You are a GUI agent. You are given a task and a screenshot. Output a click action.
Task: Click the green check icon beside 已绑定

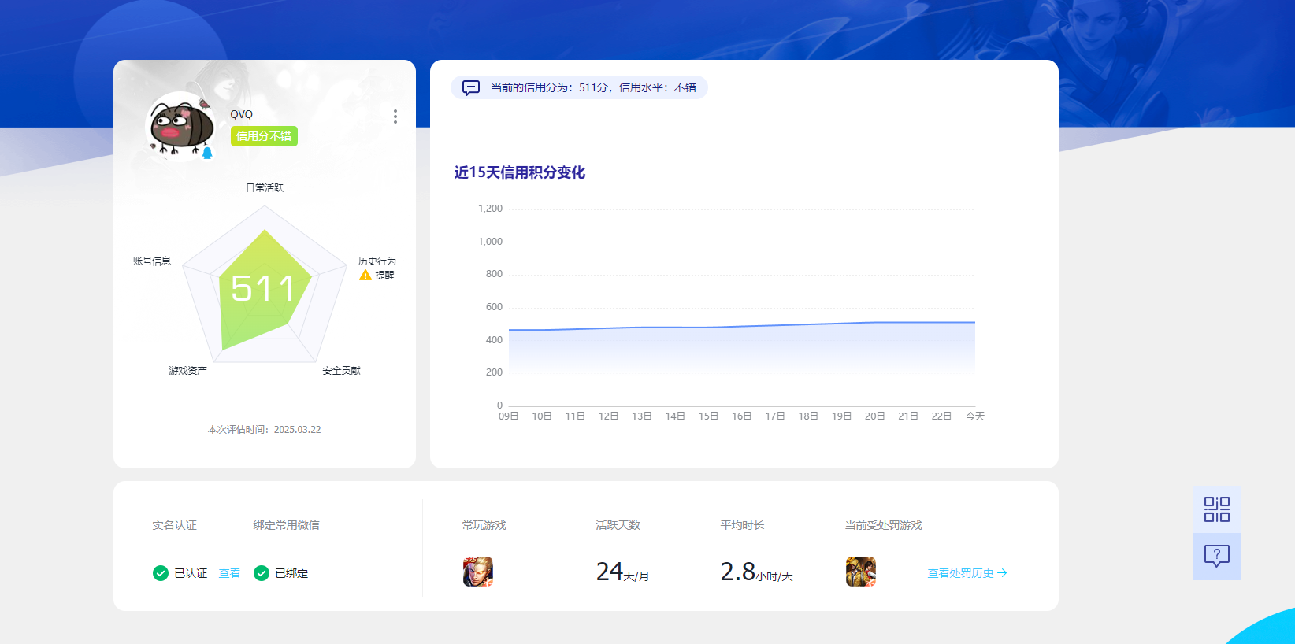[x=262, y=573]
